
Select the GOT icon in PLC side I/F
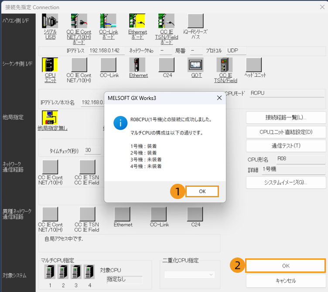click(196, 65)
